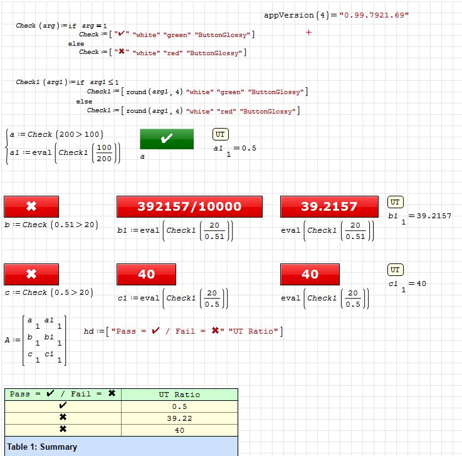Click the green checkmark button

pos(167,139)
